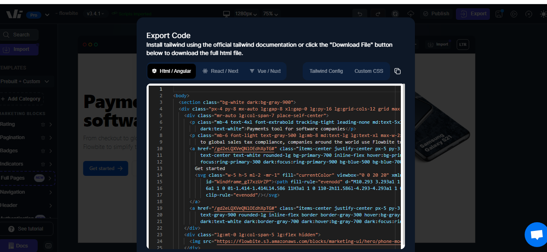Viewport: 547px width, 252px height.
Task: Click the closing </a> tag on line 18
Action: (x=195, y=202)
